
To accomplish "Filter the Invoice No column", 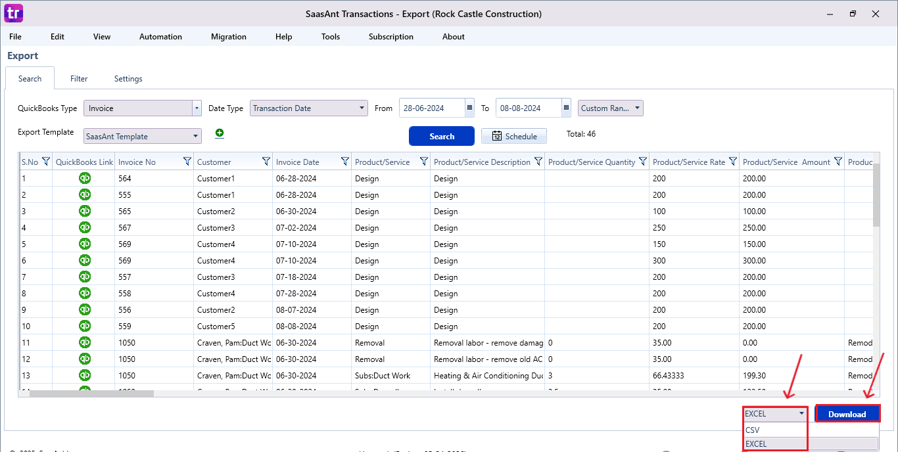I will click(187, 162).
